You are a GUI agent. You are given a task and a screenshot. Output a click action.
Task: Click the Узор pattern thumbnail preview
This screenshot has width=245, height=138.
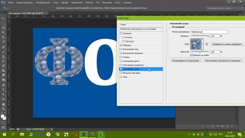pyautogui.click(x=196, y=44)
